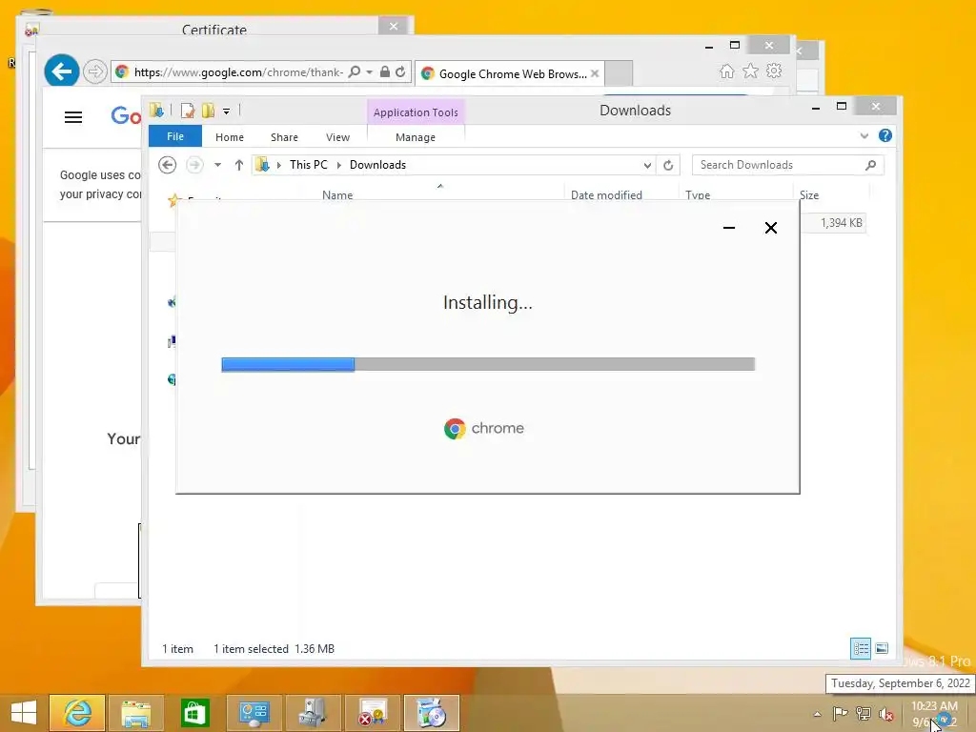Close the Certificate window
This screenshot has width=976, height=732.
(x=394, y=26)
